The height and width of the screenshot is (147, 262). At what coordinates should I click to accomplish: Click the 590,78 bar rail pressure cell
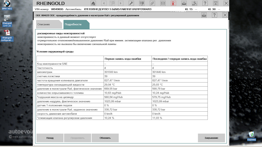click(180, 89)
